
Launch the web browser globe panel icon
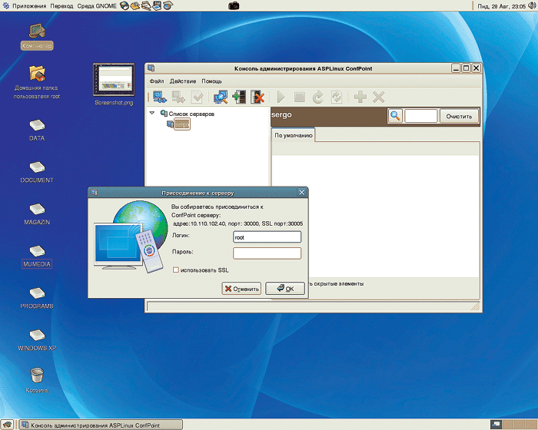(125, 6)
